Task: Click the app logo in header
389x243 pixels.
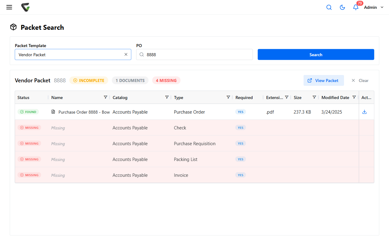Action: coord(26,7)
